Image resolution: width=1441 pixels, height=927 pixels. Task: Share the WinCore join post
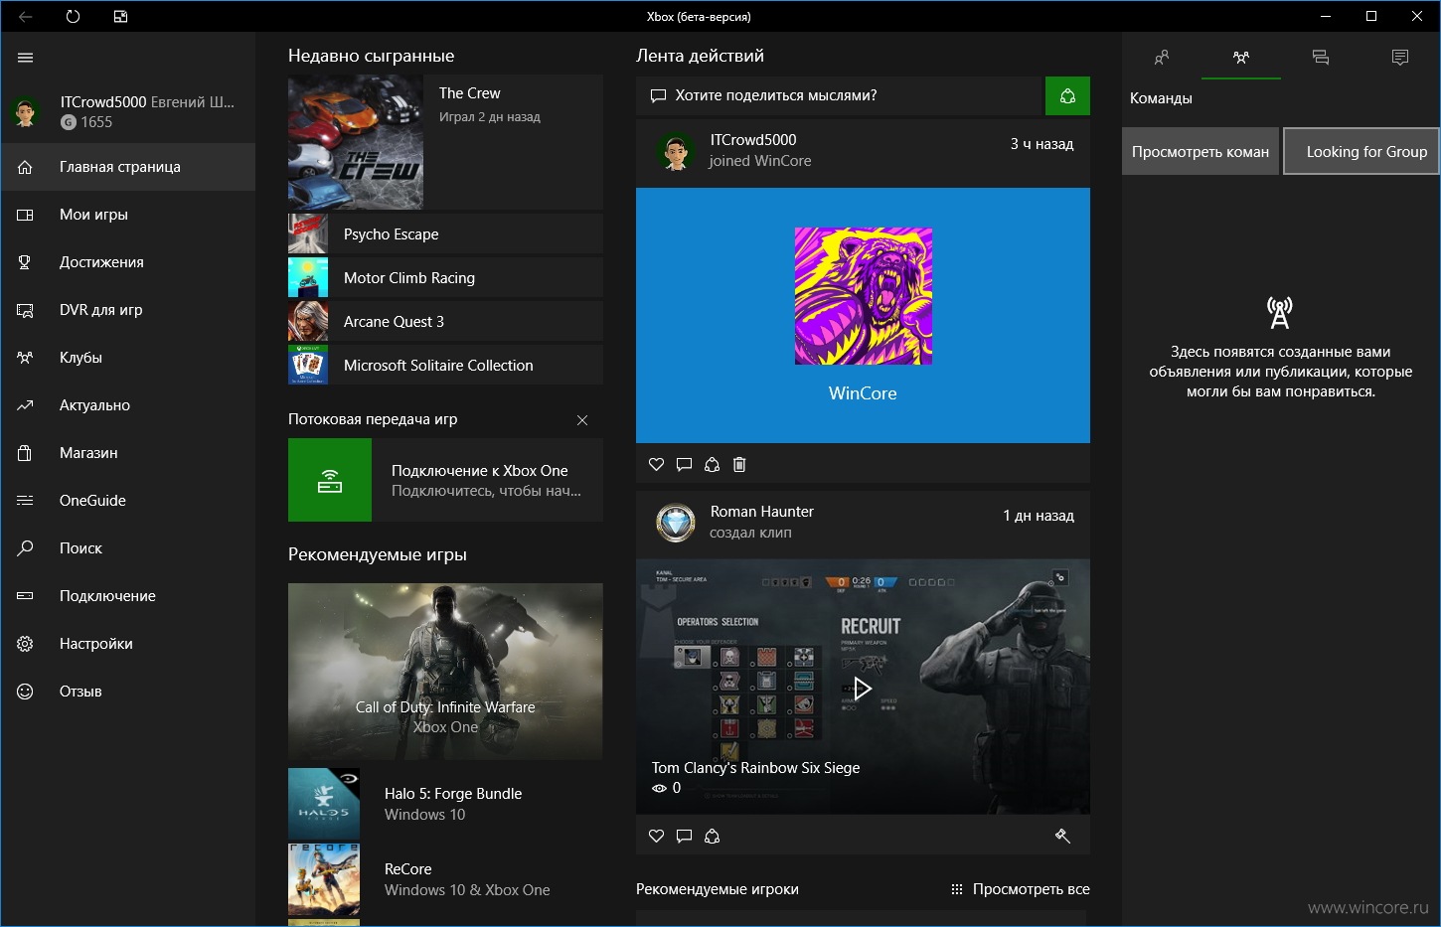tap(712, 464)
